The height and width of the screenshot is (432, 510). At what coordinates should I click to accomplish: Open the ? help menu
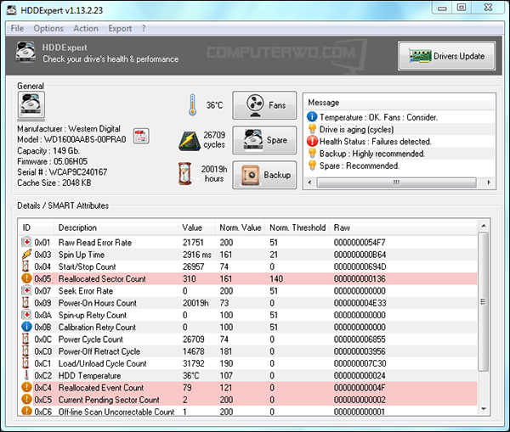[x=144, y=29]
